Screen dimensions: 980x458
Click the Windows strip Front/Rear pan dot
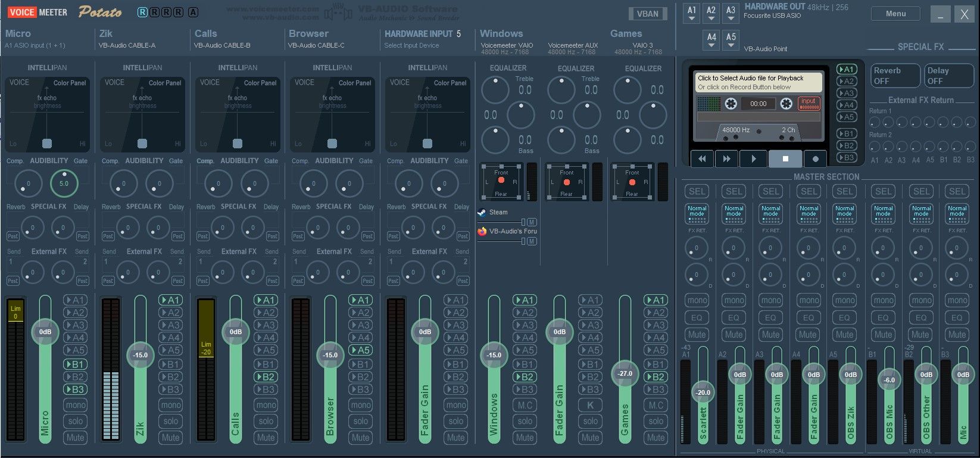pyautogui.click(x=501, y=180)
